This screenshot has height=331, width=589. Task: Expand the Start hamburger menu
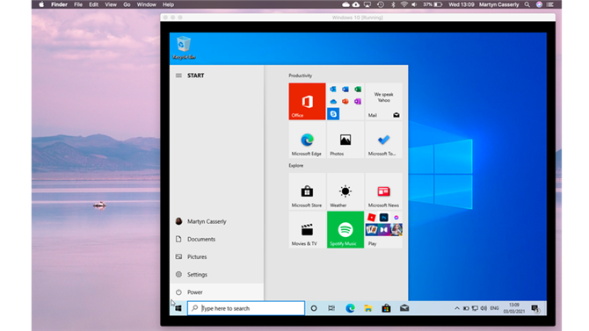click(178, 76)
